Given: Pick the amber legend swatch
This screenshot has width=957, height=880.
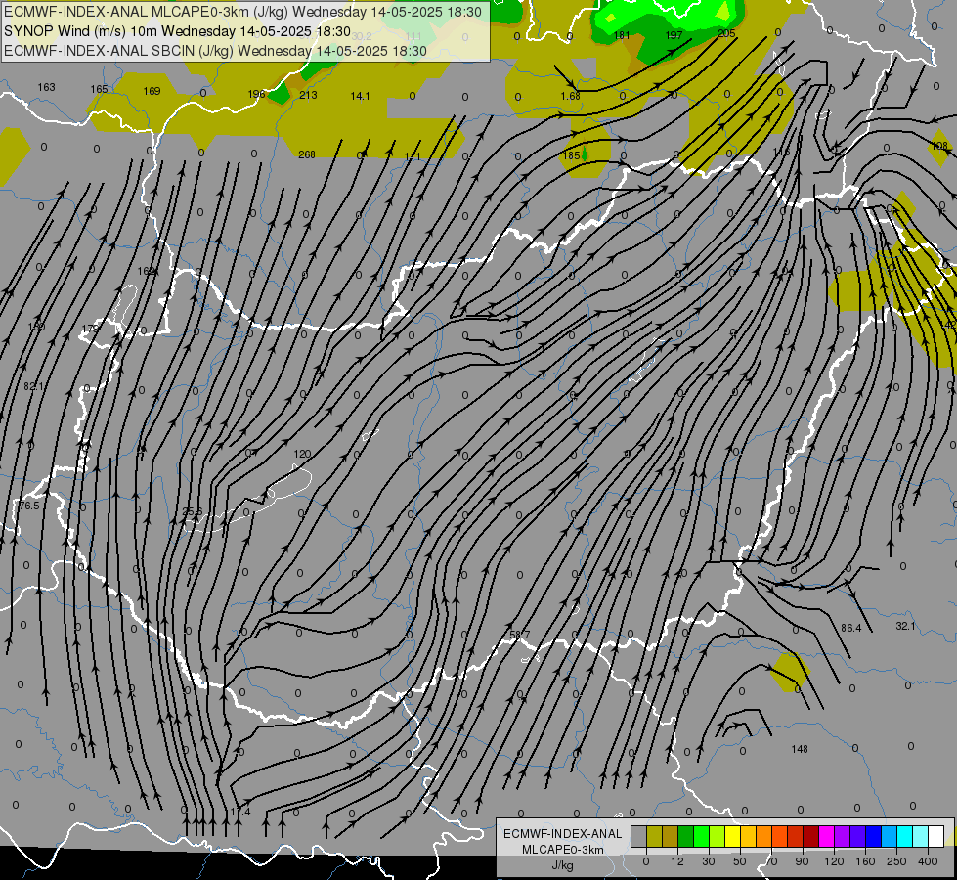Looking at the screenshot, I should pos(748,836).
